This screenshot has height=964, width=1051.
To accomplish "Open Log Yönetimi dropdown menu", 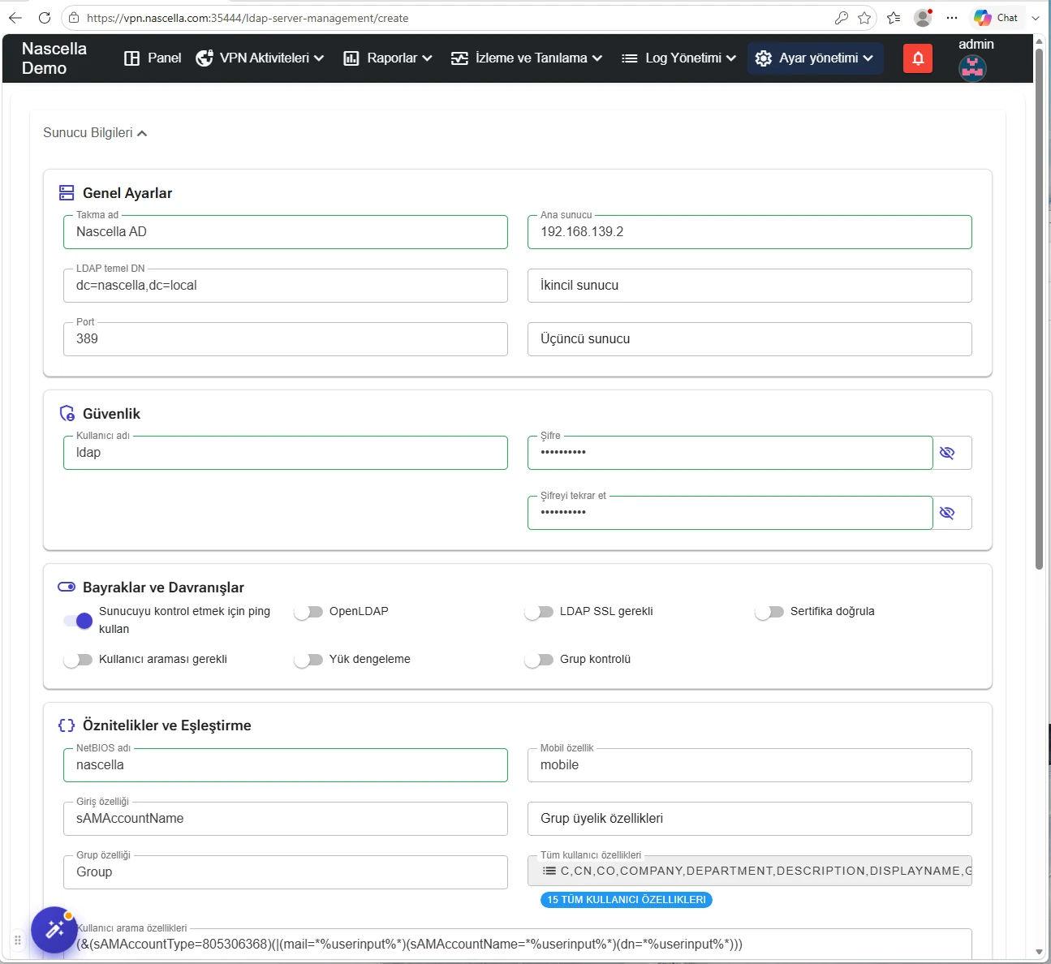I will pyautogui.click(x=678, y=58).
